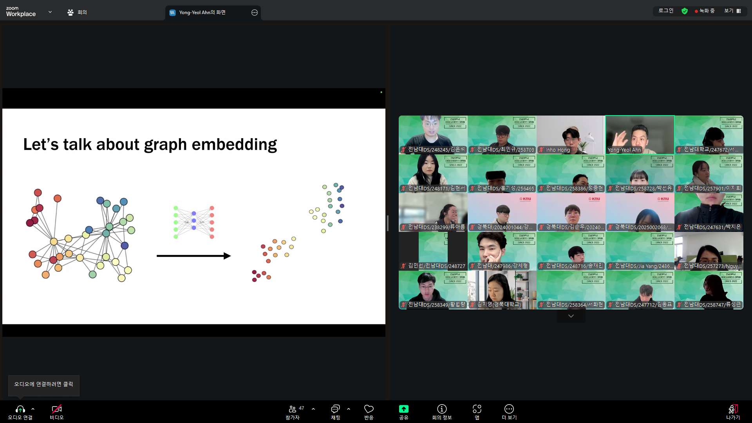This screenshot has height=423, width=752.
Task: Open options for Yong-Yeol Ahn's shared screen
Action: click(x=255, y=13)
